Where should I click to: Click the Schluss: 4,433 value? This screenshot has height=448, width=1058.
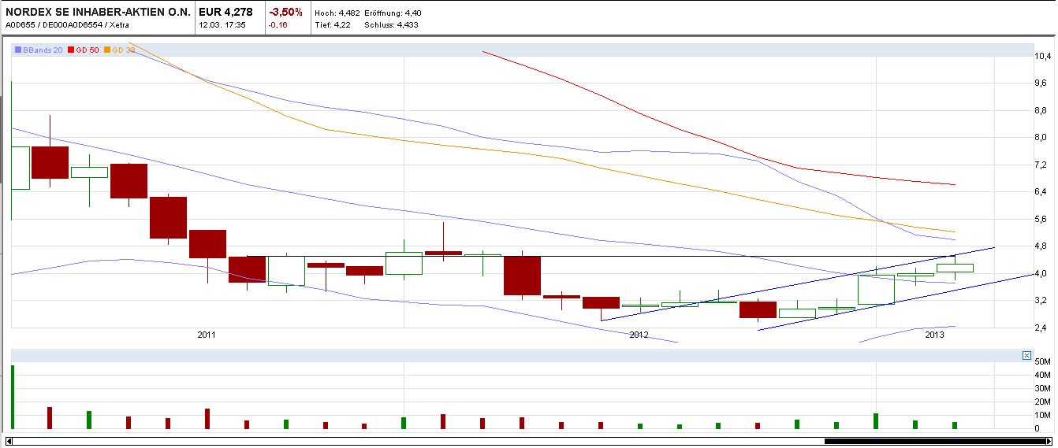pyautogui.click(x=391, y=25)
